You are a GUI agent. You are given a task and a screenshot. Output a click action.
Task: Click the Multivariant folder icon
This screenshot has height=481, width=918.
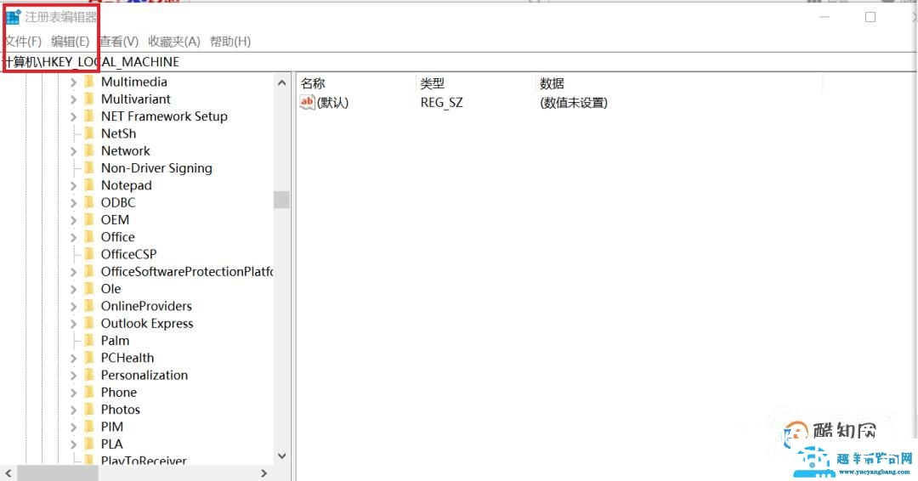pos(89,99)
